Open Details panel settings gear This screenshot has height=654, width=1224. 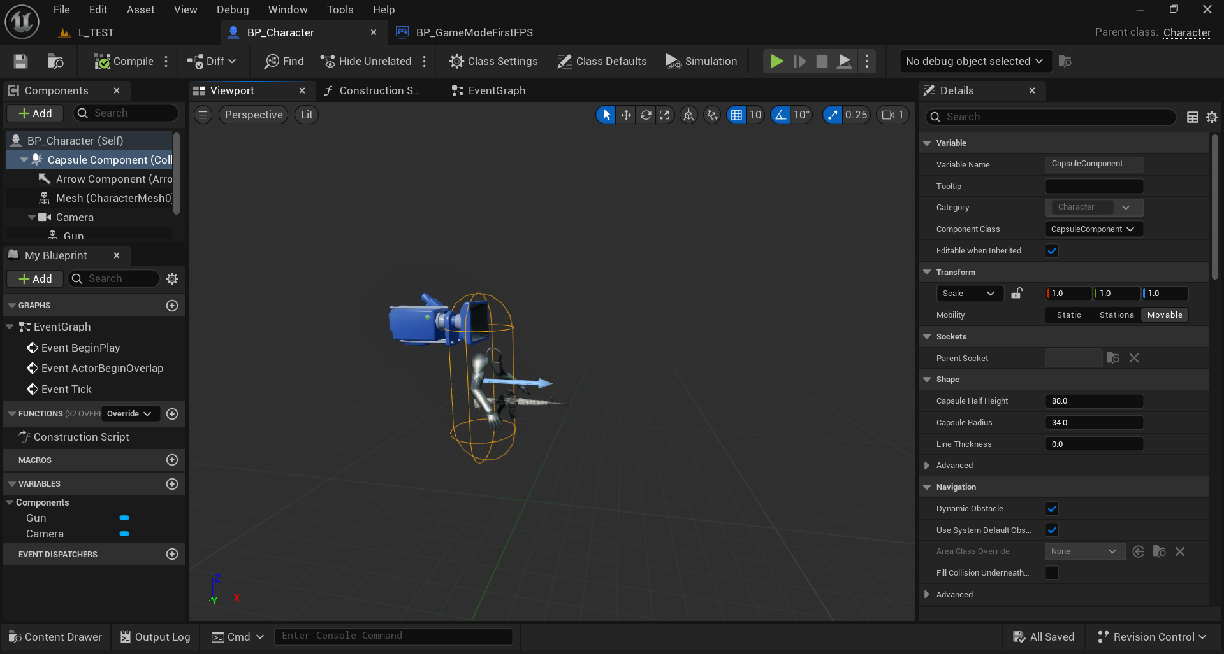tap(1212, 117)
